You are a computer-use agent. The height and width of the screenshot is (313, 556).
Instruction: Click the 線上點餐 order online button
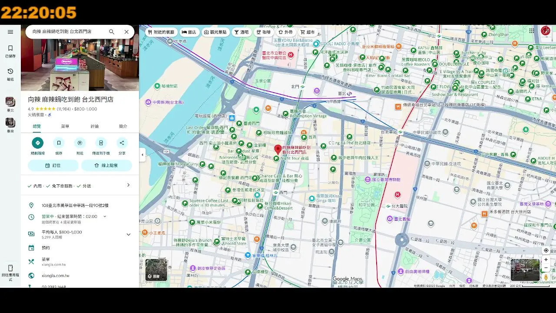[106, 166]
